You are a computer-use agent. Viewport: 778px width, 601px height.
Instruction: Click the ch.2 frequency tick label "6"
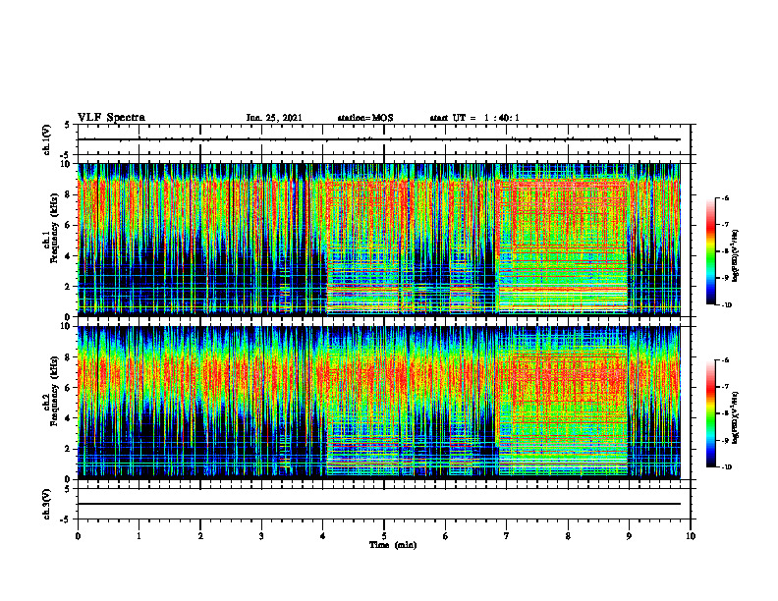point(68,388)
